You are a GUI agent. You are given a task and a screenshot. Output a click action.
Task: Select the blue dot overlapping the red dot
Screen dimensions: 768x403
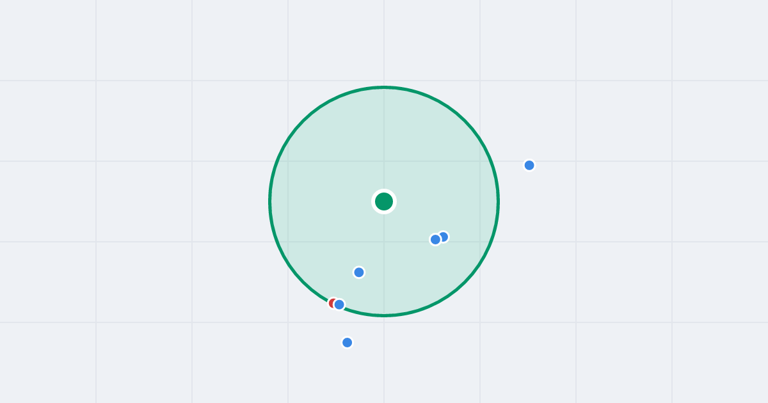339,304
